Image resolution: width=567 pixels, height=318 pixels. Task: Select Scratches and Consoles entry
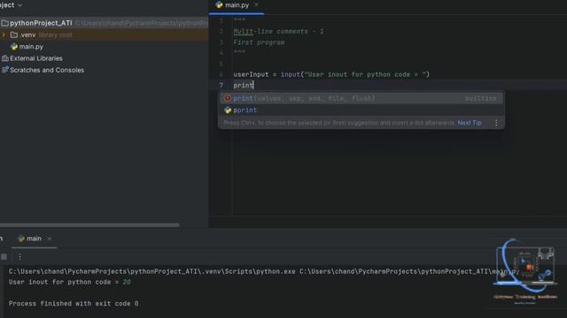pyautogui.click(x=47, y=70)
